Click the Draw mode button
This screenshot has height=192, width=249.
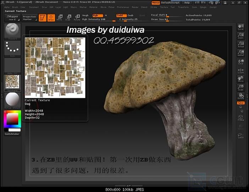51,18
